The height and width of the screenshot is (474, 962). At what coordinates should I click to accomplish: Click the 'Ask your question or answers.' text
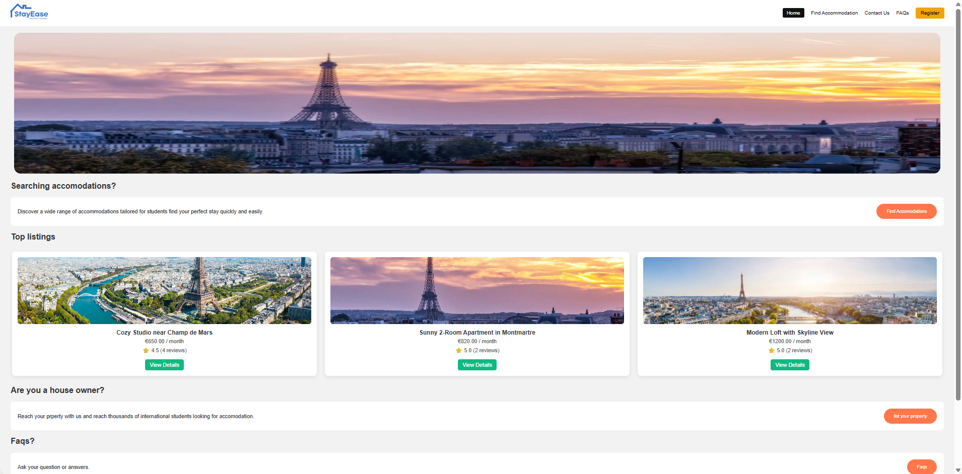53,467
